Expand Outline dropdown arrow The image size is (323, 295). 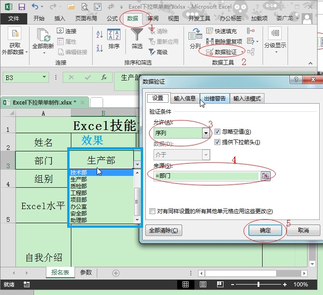click(277, 52)
